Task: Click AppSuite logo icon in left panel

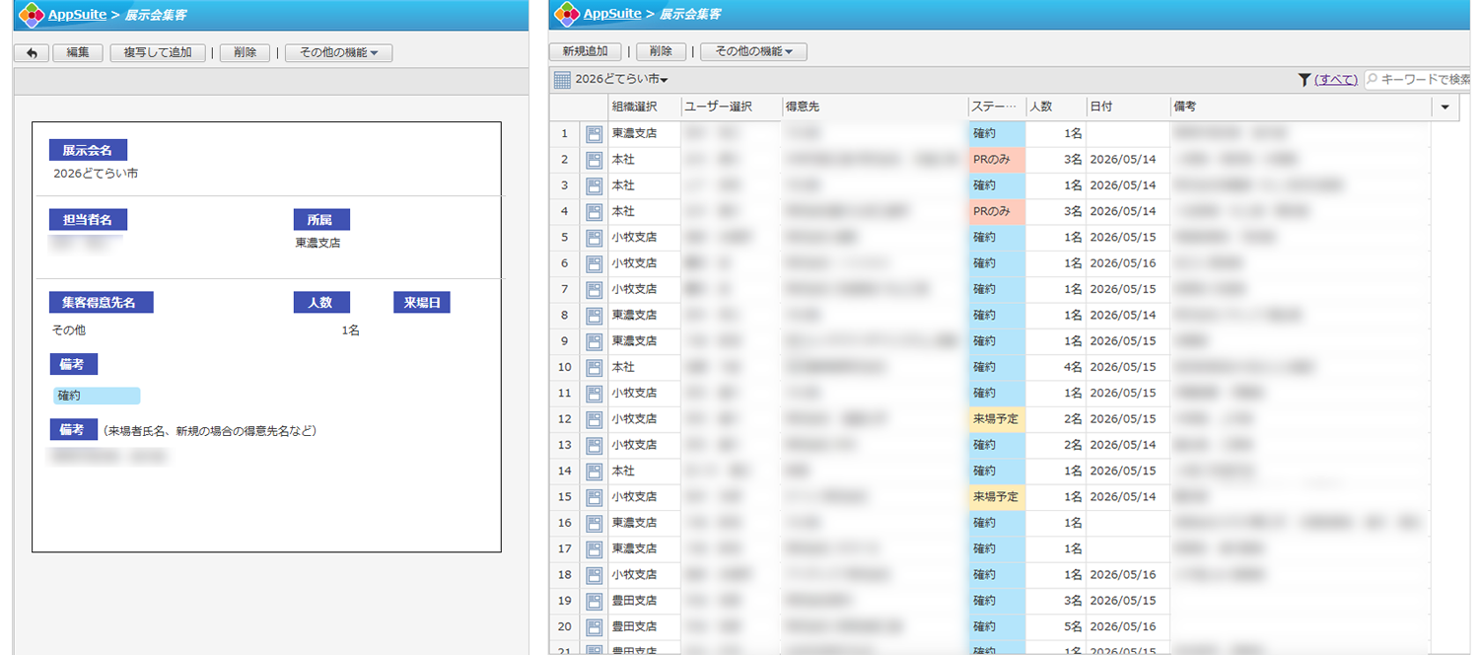Action: tap(32, 14)
